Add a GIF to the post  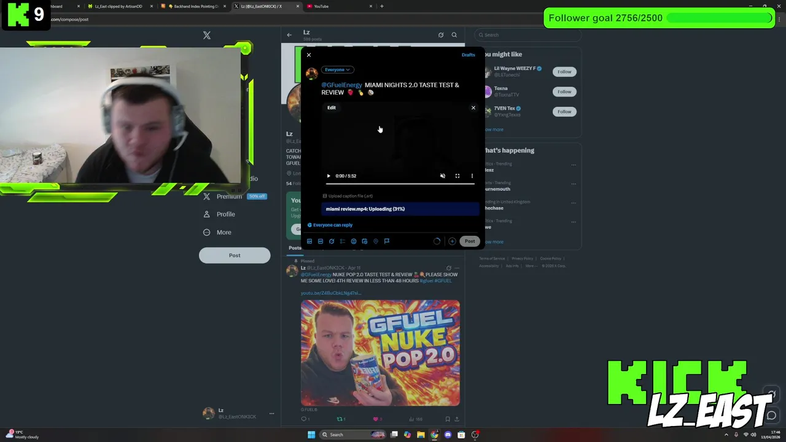click(321, 241)
